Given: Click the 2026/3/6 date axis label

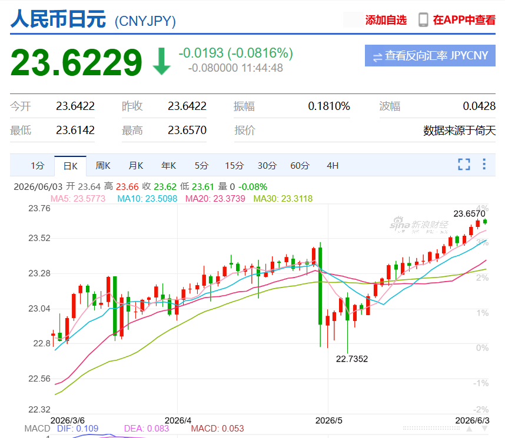Looking at the screenshot, I should pos(68,420).
